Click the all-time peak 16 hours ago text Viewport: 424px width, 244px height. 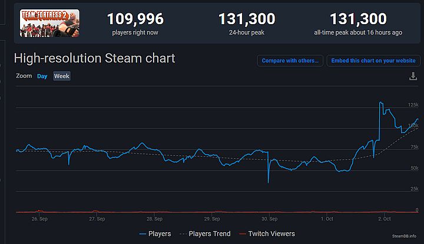point(357,32)
